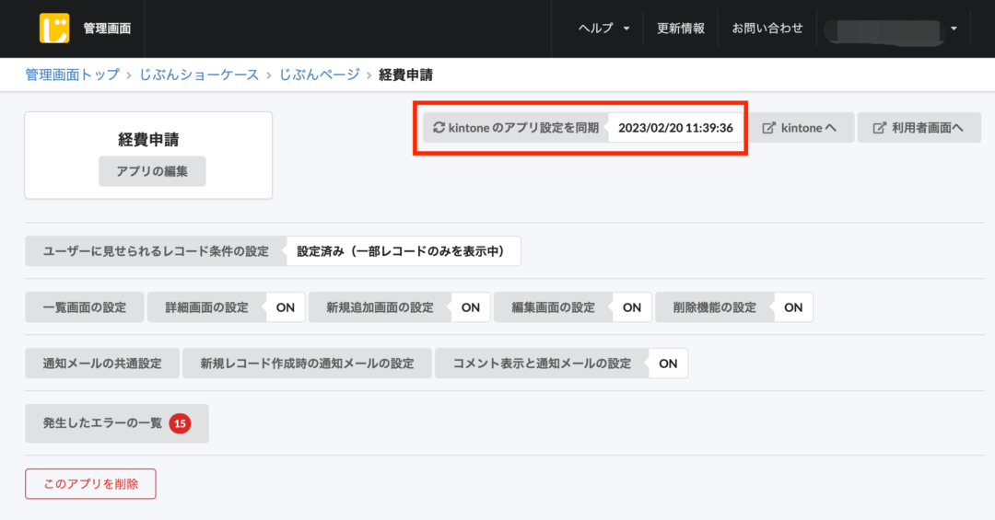The width and height of the screenshot is (995, 520).
Task: Expand the ヘルプ dropdown arrow
Action: [626, 29]
